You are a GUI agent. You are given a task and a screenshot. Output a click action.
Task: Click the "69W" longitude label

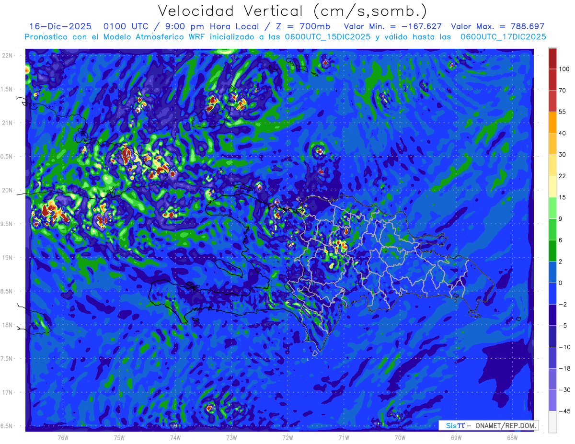tap(456, 438)
